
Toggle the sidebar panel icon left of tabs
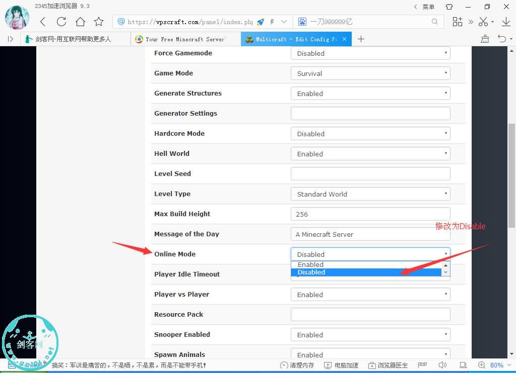11,39
